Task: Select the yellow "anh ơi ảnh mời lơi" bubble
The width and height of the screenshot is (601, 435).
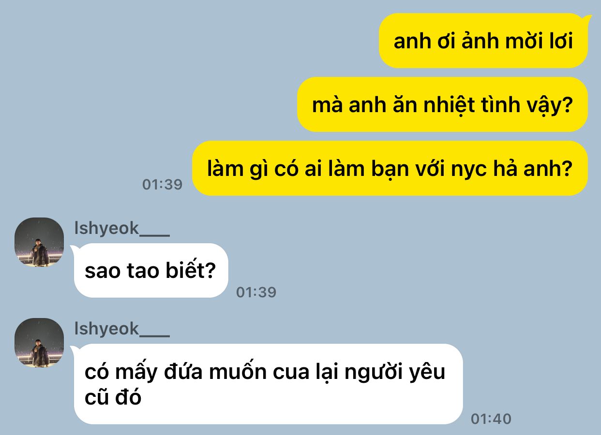Action: pyautogui.click(x=484, y=41)
